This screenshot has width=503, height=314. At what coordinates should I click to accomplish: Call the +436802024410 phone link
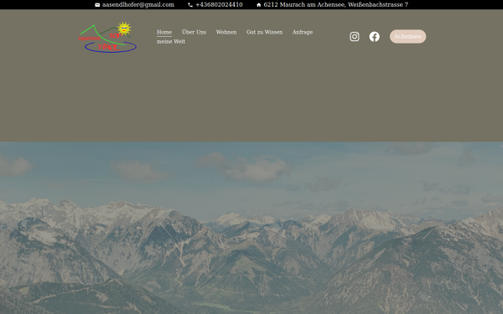(219, 5)
